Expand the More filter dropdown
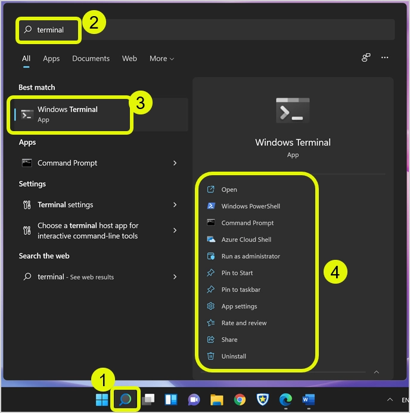Image resolution: width=410 pixels, height=413 pixels. pyautogui.click(x=161, y=58)
